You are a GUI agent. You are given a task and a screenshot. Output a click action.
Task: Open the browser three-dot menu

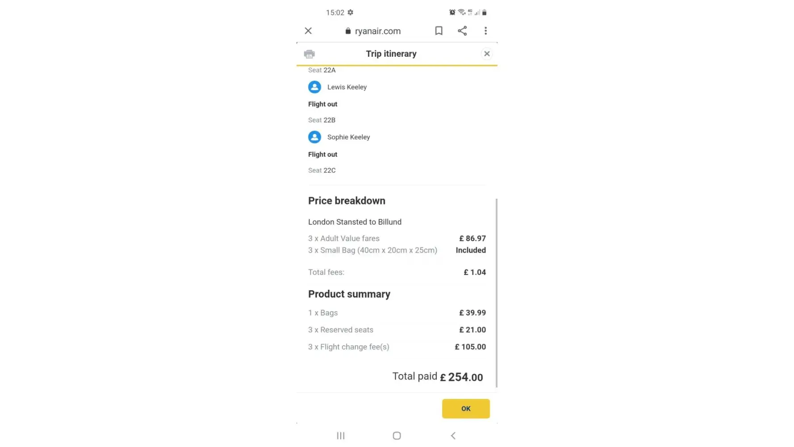point(485,31)
